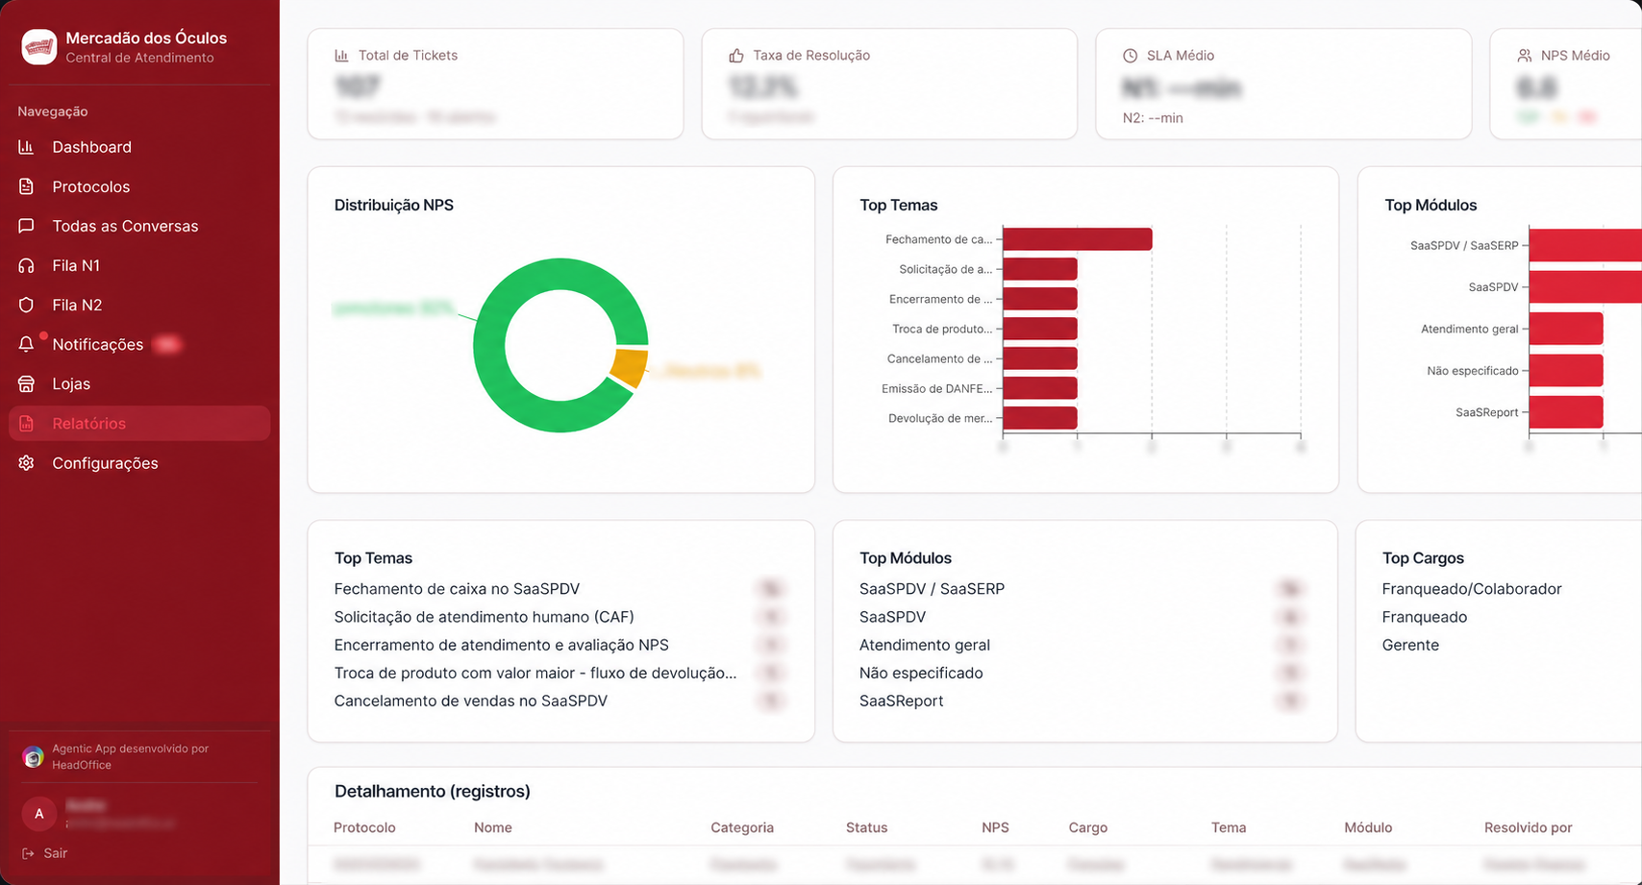The image size is (1642, 885).
Task: Click the Sair logout link
Action: point(45,853)
